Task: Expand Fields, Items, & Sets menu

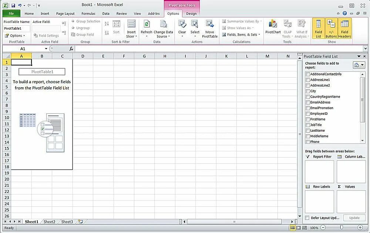Action: (x=241, y=35)
